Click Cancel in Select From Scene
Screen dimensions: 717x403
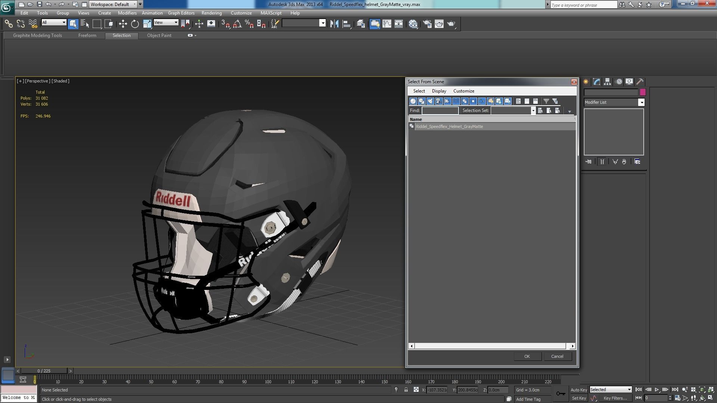click(557, 356)
